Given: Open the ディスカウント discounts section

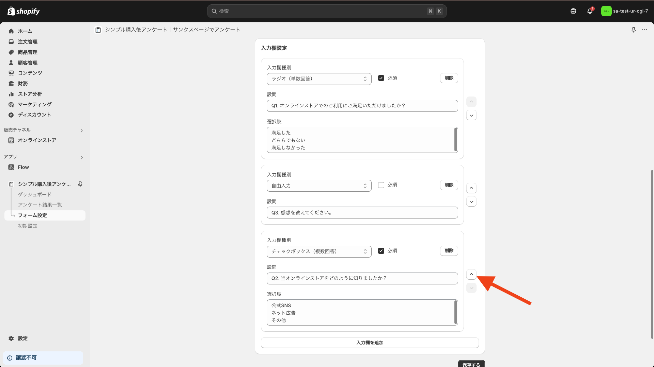Looking at the screenshot, I should (x=35, y=115).
